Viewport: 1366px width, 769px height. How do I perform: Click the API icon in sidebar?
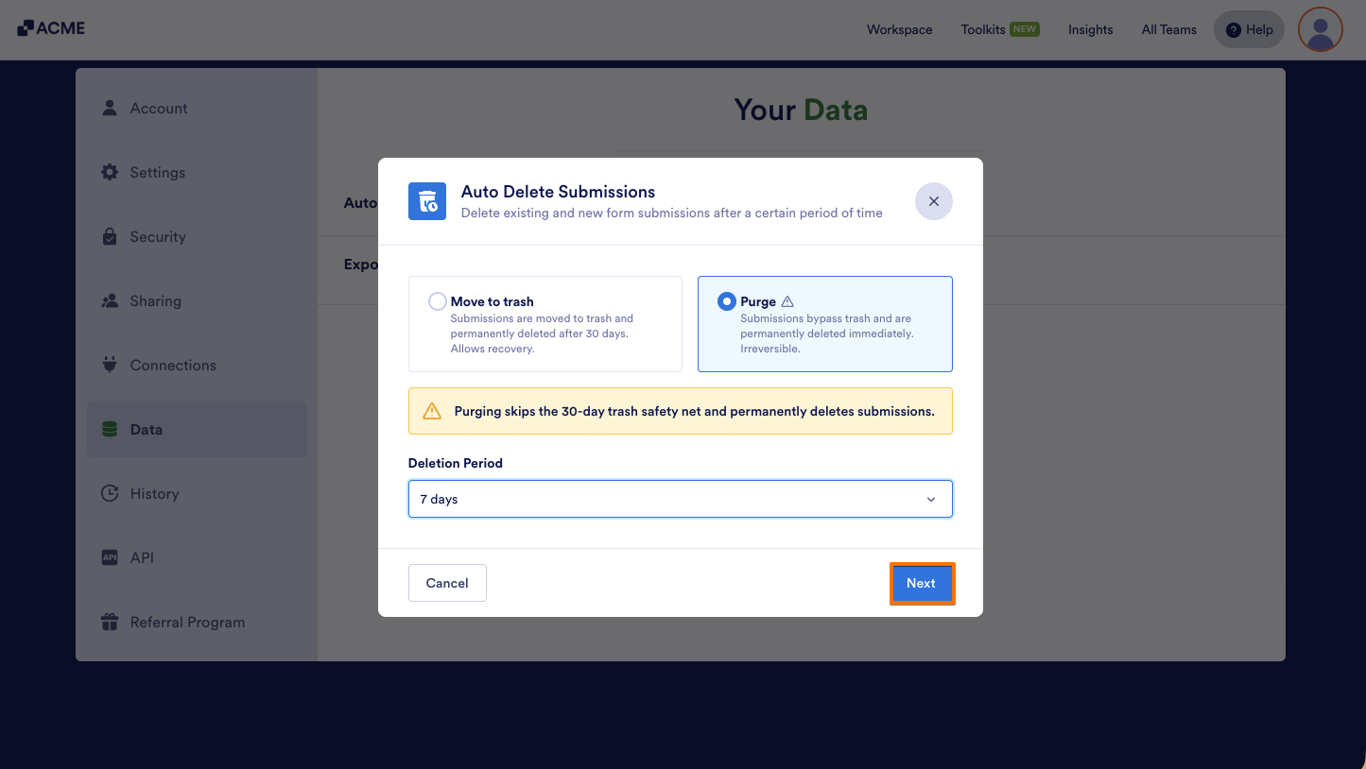110,557
